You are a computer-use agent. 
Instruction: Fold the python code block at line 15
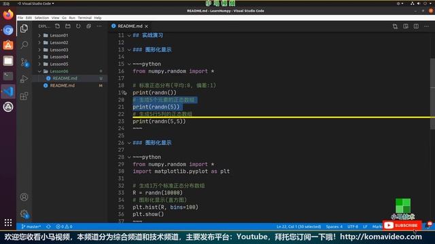pos(129,64)
